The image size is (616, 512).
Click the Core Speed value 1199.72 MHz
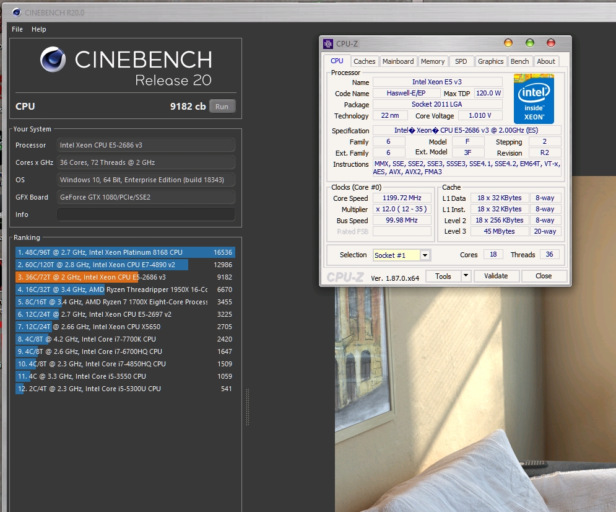pos(402,198)
